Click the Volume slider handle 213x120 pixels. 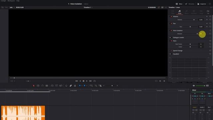pos(194,20)
